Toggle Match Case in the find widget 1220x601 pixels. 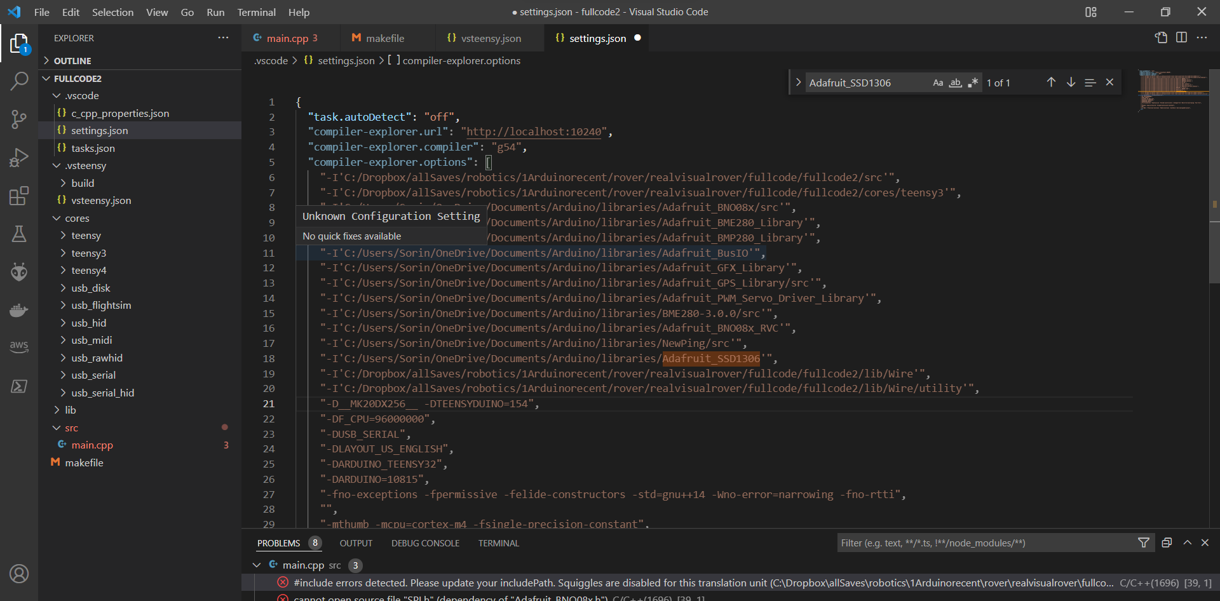tap(939, 83)
